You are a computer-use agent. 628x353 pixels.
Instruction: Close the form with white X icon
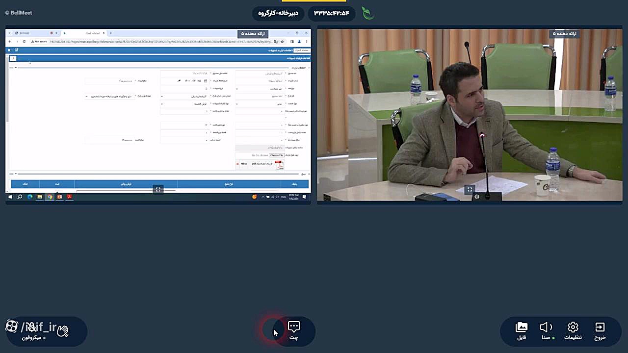tap(9, 50)
